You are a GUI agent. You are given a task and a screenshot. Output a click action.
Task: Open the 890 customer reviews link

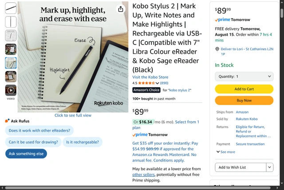coord(164,83)
